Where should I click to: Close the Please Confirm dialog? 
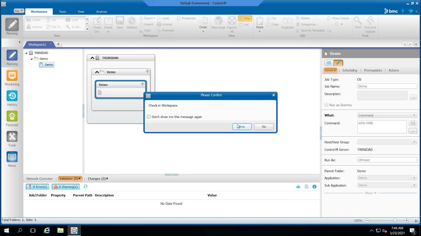coord(273,95)
